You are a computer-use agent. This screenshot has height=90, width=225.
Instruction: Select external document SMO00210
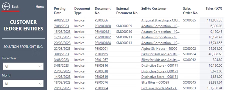coord(124,31)
